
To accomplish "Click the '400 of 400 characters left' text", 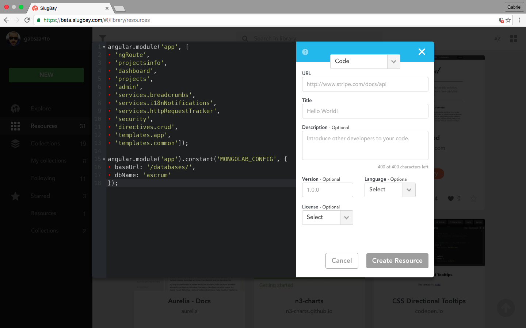I will point(403,167).
